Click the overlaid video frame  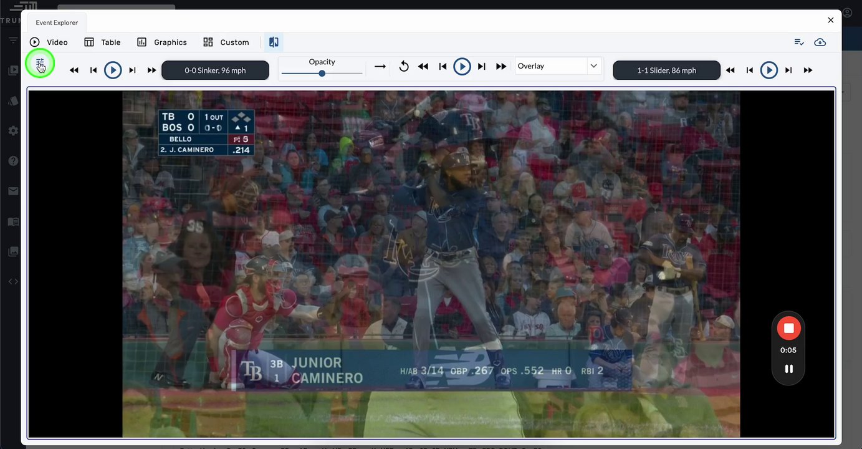pyautogui.click(x=431, y=264)
